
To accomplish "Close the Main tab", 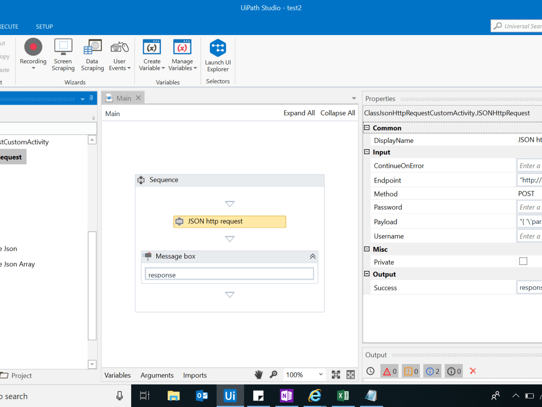I will pos(138,98).
